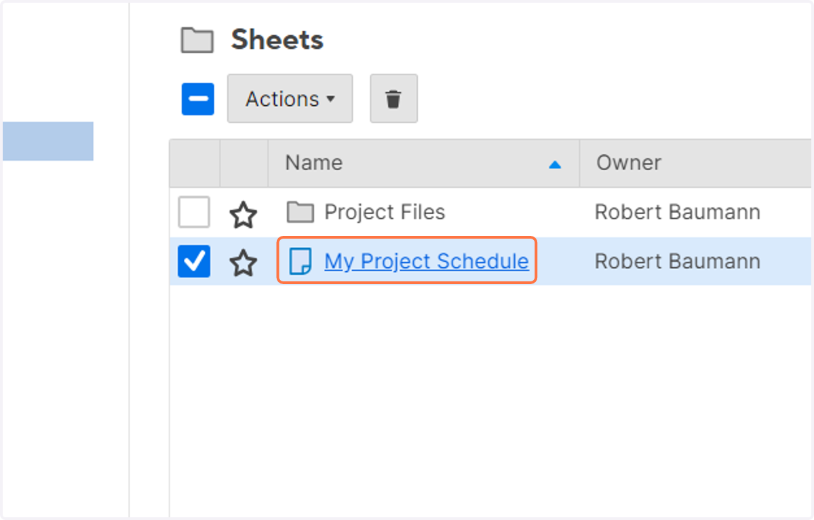Click the Sheets folder icon in heading
Viewport: 814px width, 520px height.
(x=197, y=41)
